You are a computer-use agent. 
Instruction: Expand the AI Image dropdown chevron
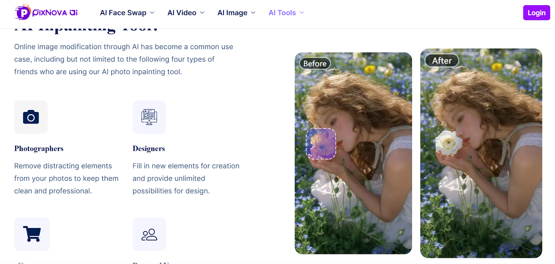[253, 13]
